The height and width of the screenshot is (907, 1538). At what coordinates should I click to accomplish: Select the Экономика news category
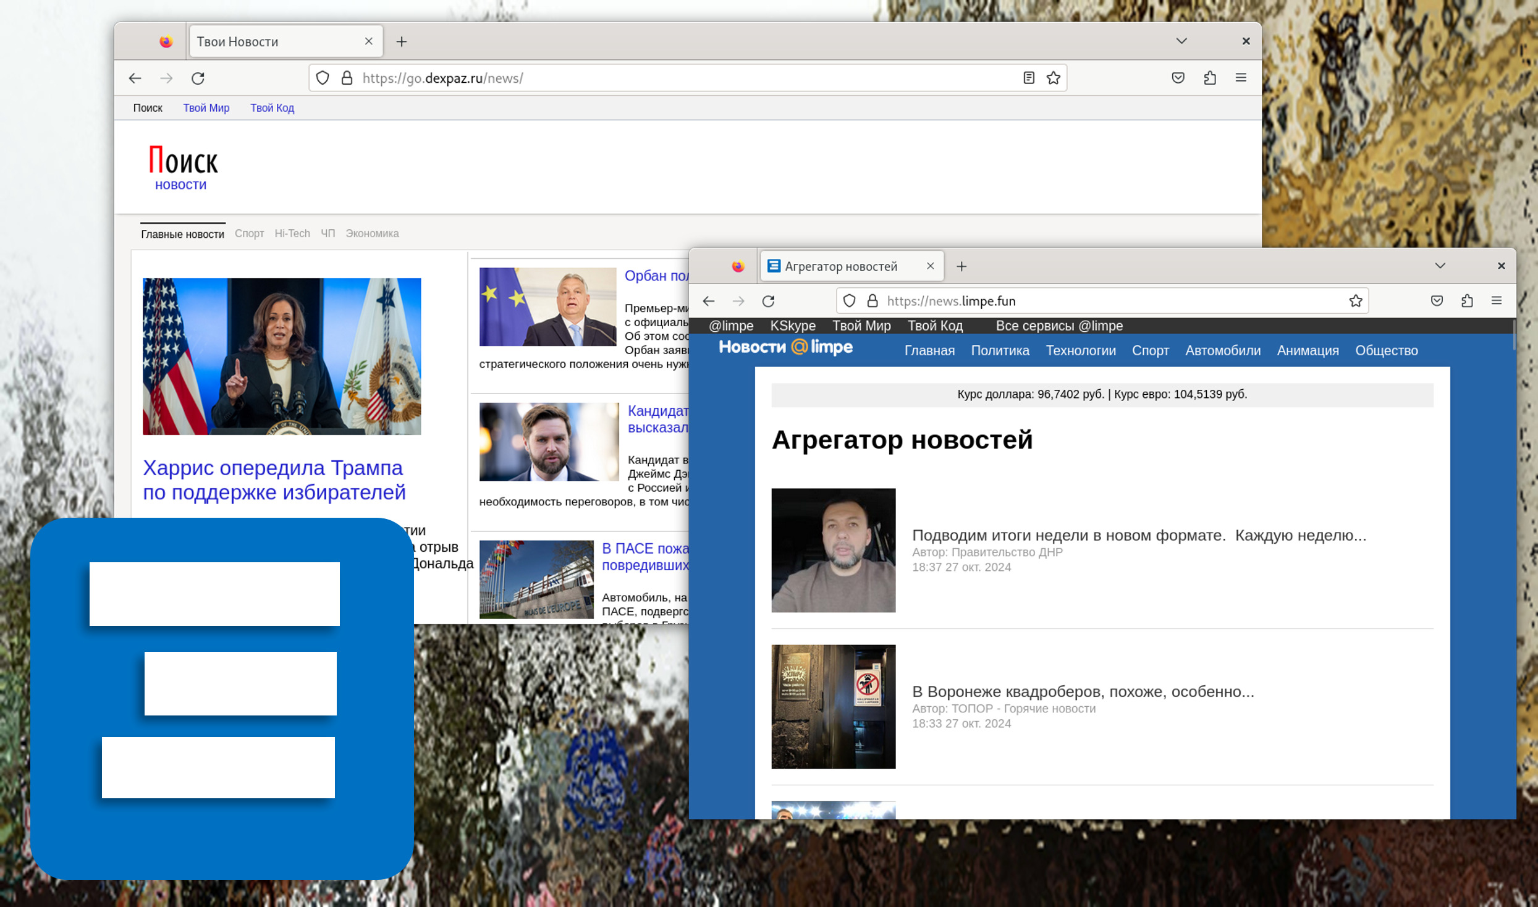372,234
